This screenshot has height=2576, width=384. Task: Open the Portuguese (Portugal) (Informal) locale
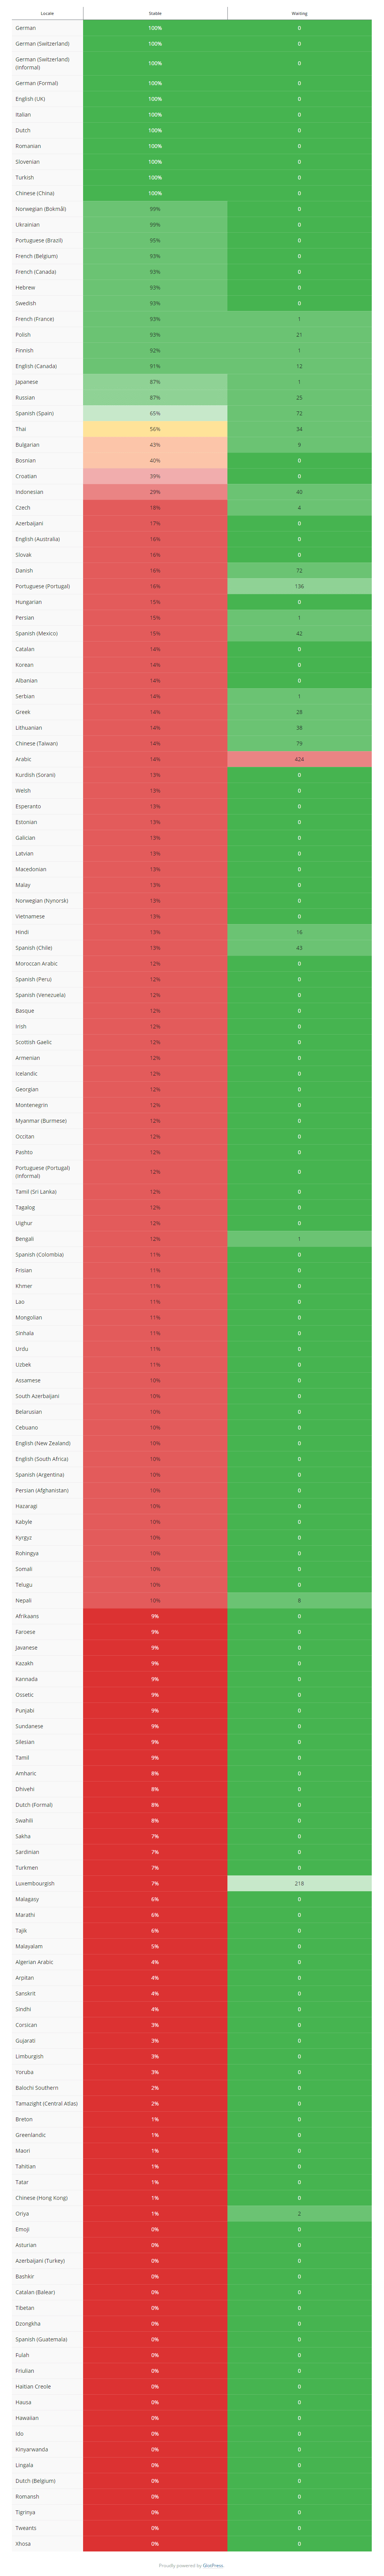click(43, 1172)
